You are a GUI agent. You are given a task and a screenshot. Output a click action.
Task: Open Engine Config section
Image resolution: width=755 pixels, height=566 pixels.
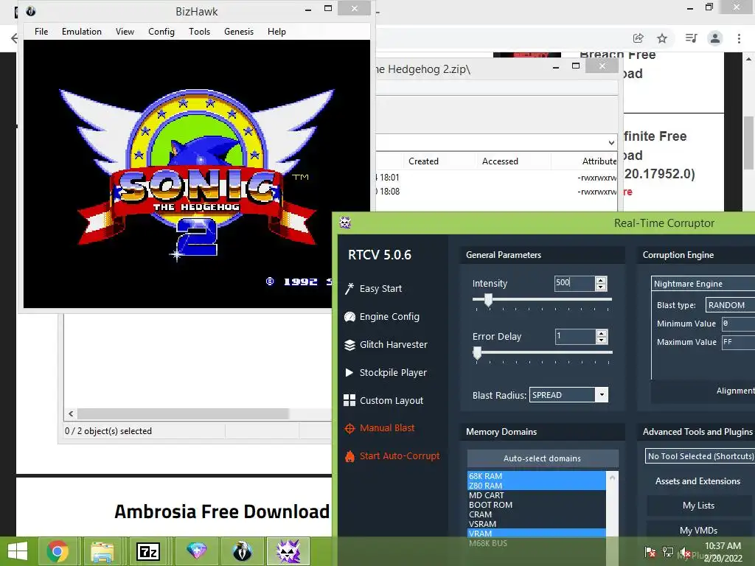[389, 317]
